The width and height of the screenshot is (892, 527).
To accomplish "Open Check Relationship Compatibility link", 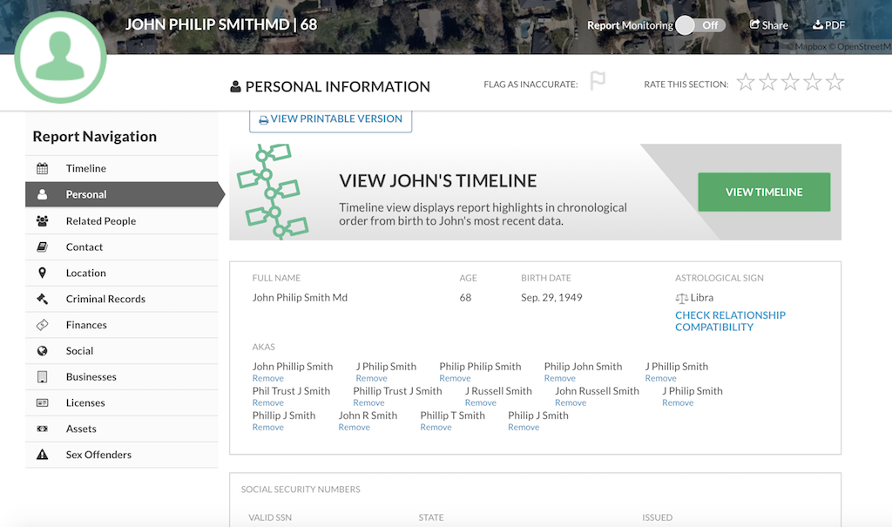I will pos(731,321).
